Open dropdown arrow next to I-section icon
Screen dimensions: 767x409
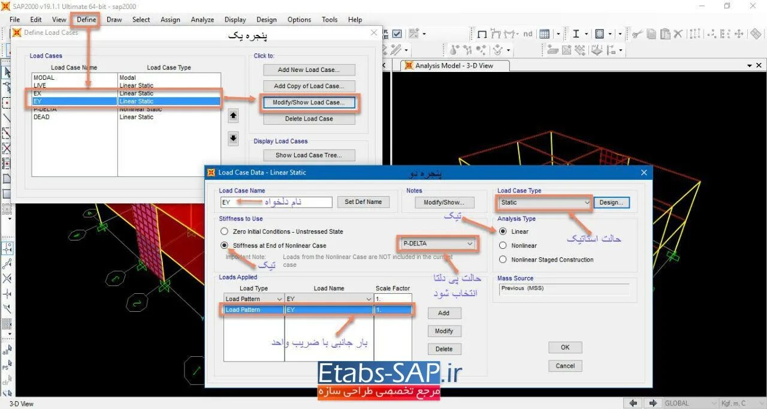click(586, 34)
